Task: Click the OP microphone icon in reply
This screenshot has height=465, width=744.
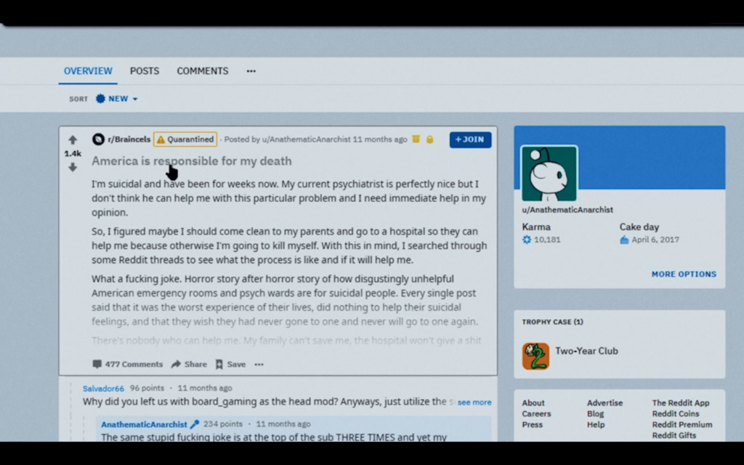Action: click(x=195, y=424)
